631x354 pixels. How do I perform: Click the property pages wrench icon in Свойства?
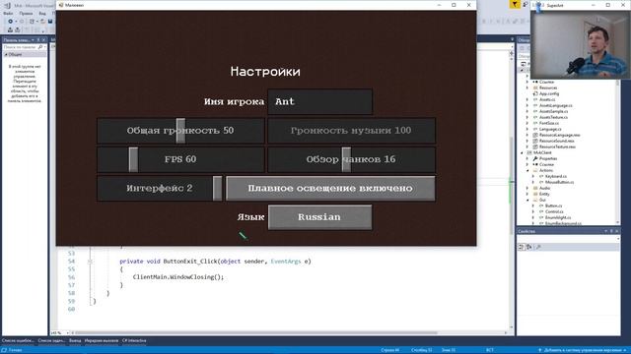coord(538,247)
